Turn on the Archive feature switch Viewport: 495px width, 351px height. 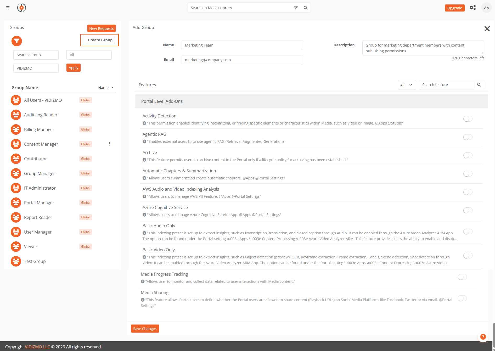pyautogui.click(x=468, y=155)
